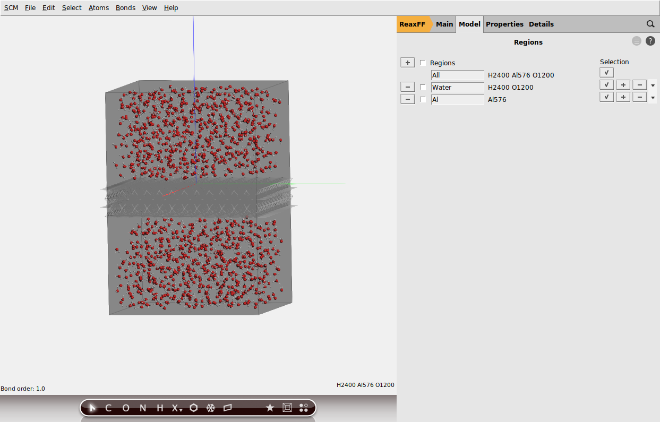Click the Regions panel title
The width and height of the screenshot is (660, 422).
click(528, 42)
